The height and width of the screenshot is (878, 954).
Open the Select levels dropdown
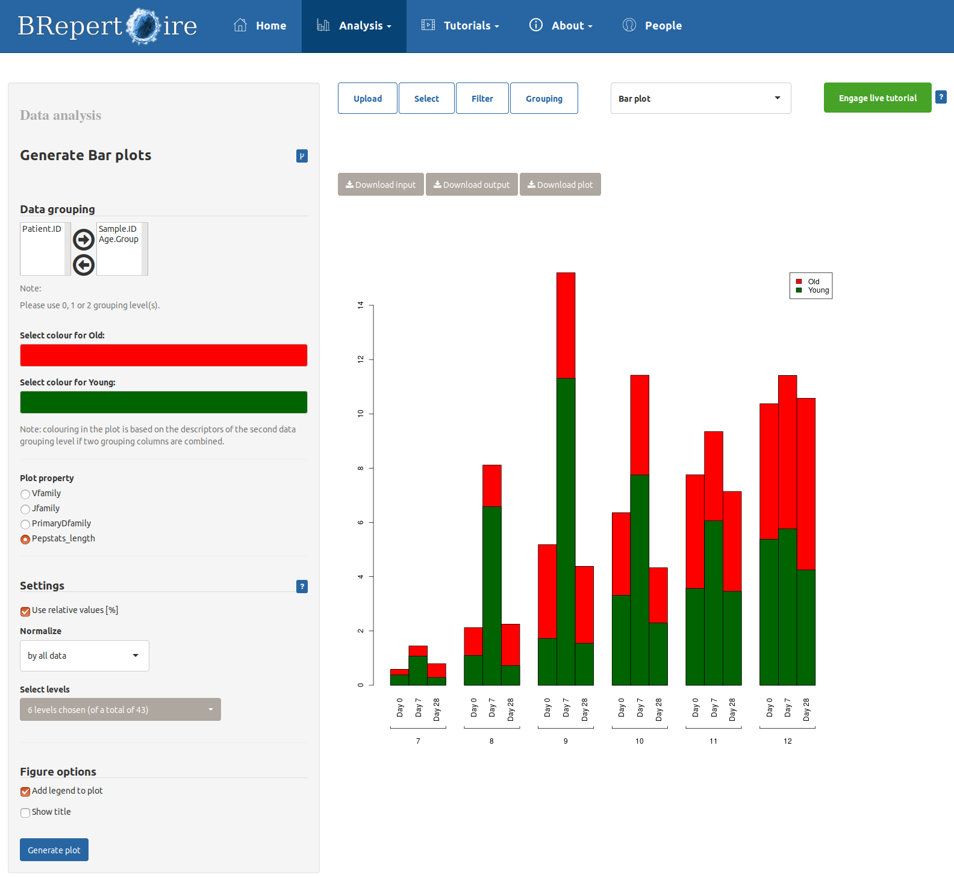pyautogui.click(x=120, y=709)
